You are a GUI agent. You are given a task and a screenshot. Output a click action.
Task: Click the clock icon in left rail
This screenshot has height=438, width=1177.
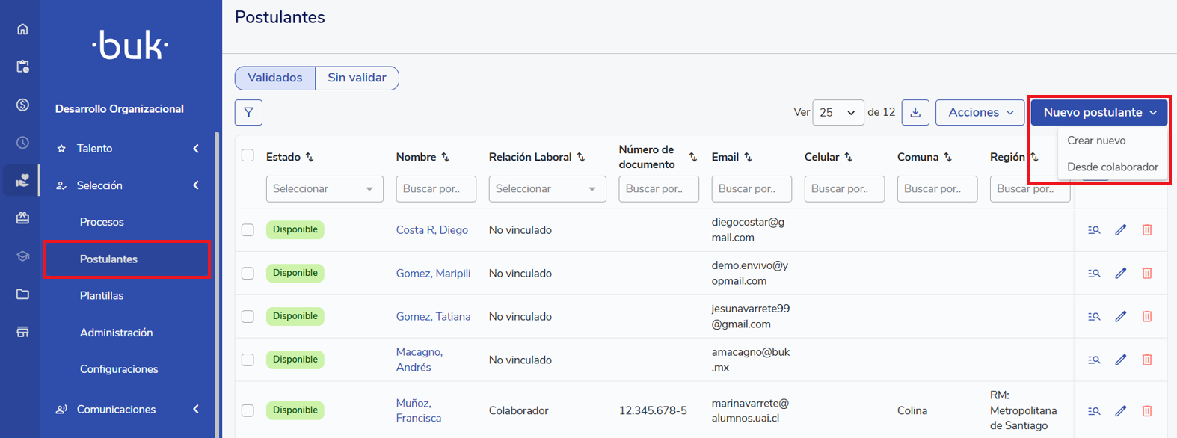tap(22, 143)
